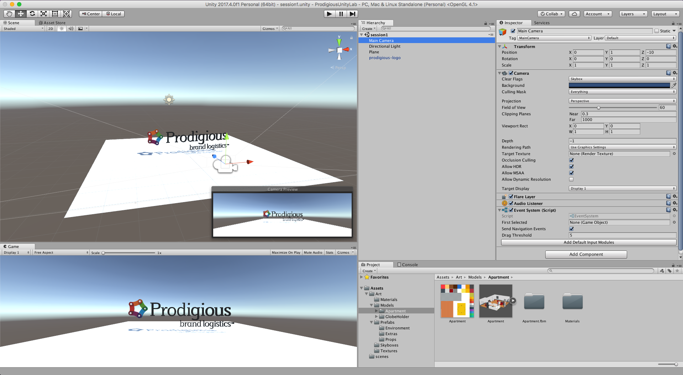This screenshot has height=375, width=683.
Task: Switch to the Console tab
Action: click(408, 265)
